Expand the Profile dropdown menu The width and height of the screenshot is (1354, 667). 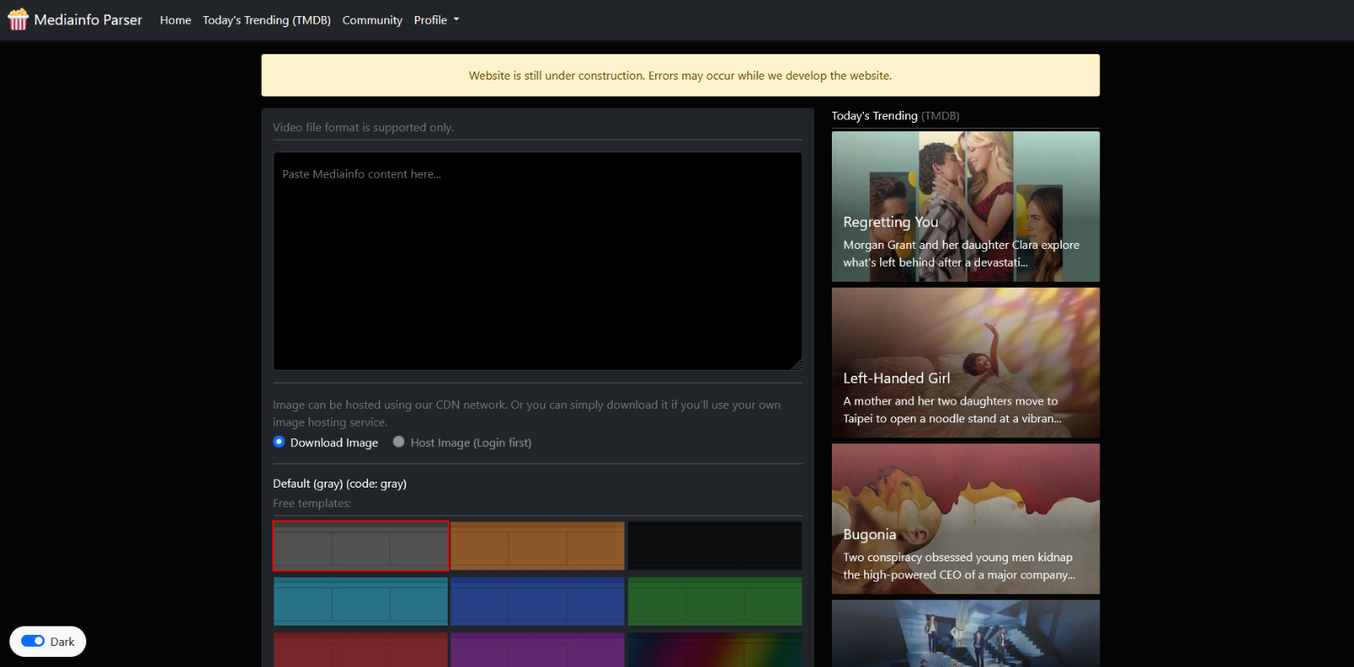(x=436, y=20)
